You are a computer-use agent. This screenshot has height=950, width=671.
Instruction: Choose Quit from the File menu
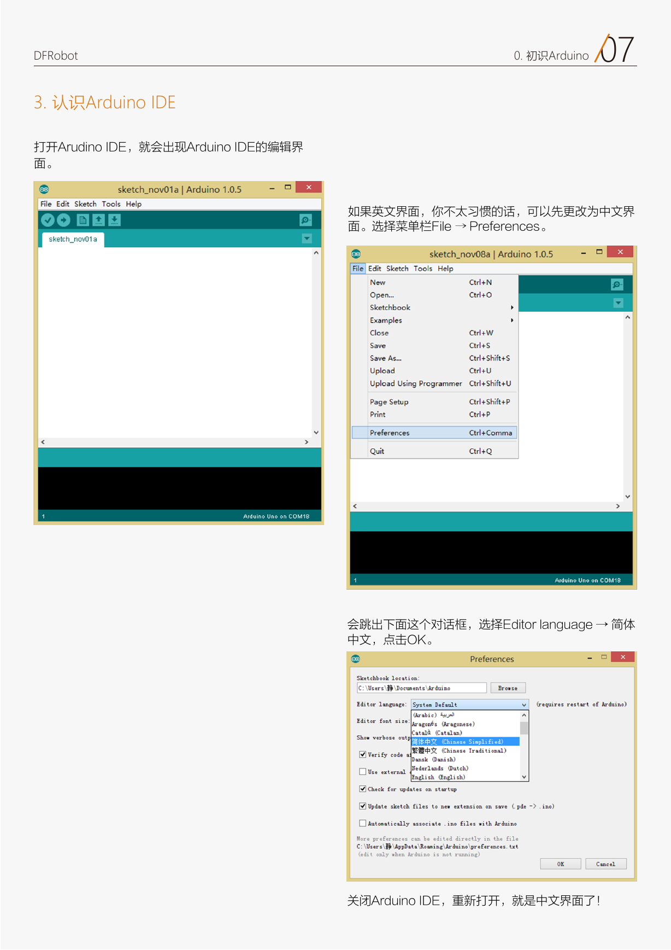pyautogui.click(x=434, y=451)
